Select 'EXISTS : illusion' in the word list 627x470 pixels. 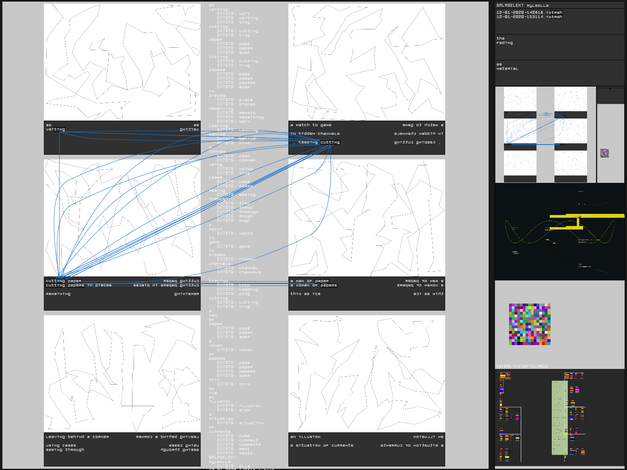pos(239,406)
